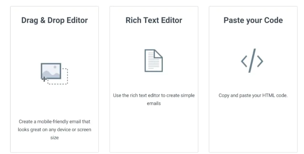The width and height of the screenshot is (304, 154).
Task: Click the right angle bracket of code icon
Action: pos(260,61)
